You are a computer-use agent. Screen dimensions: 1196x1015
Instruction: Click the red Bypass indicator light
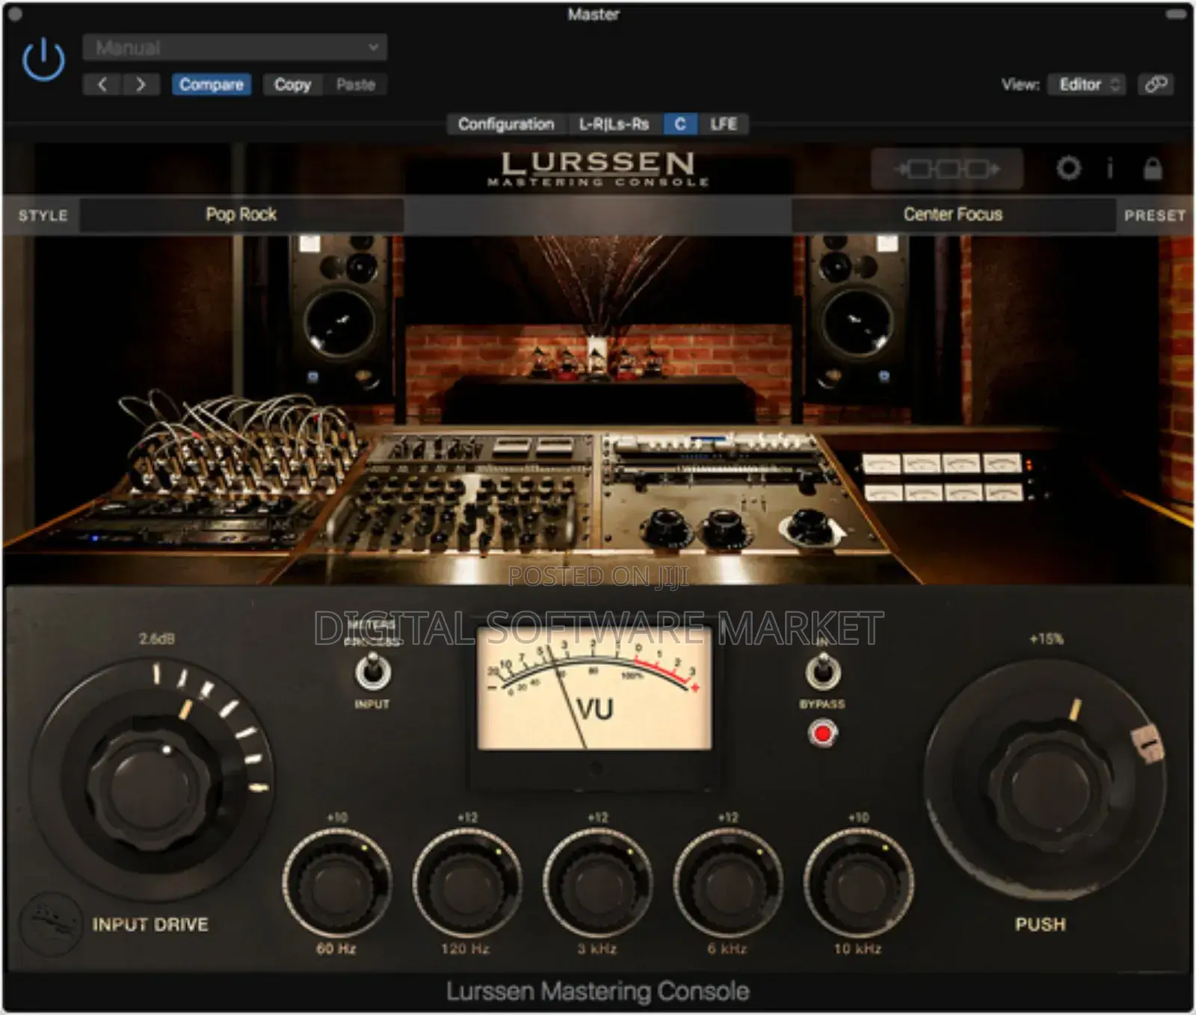pyautogui.click(x=822, y=733)
